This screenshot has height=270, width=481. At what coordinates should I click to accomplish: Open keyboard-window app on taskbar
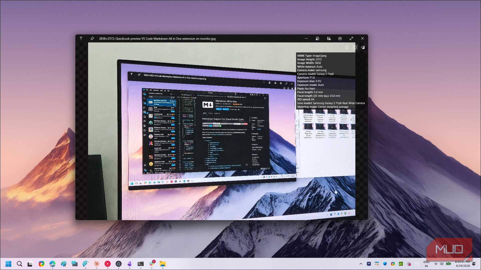point(74,264)
